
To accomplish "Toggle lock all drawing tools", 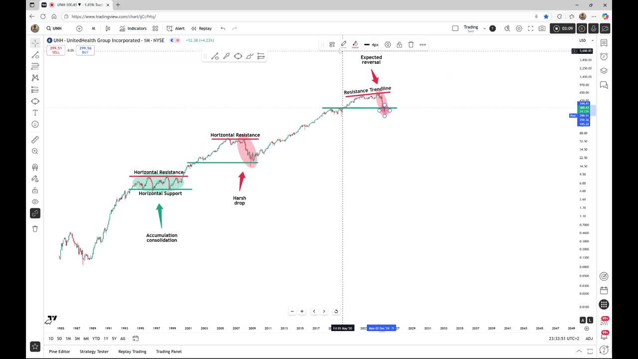I will [35, 190].
